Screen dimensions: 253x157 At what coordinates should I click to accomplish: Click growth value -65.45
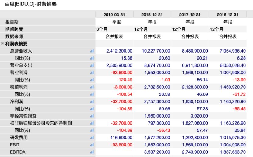(x=239, y=109)
